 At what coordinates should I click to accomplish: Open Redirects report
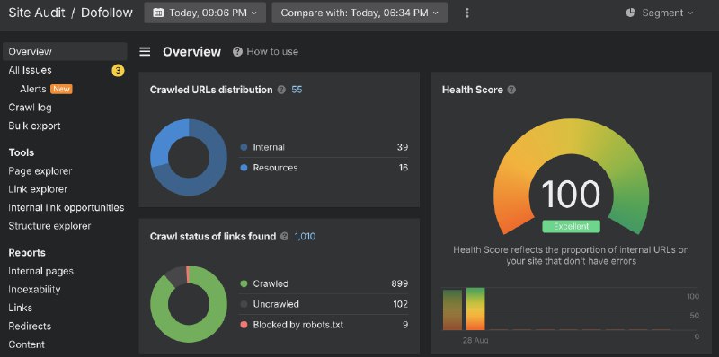30,327
